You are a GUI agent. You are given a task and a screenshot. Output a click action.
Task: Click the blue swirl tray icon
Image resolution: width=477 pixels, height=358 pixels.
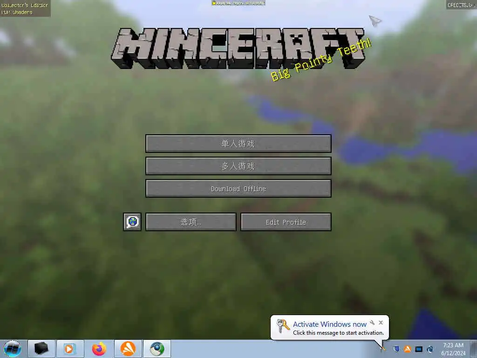coord(430,349)
